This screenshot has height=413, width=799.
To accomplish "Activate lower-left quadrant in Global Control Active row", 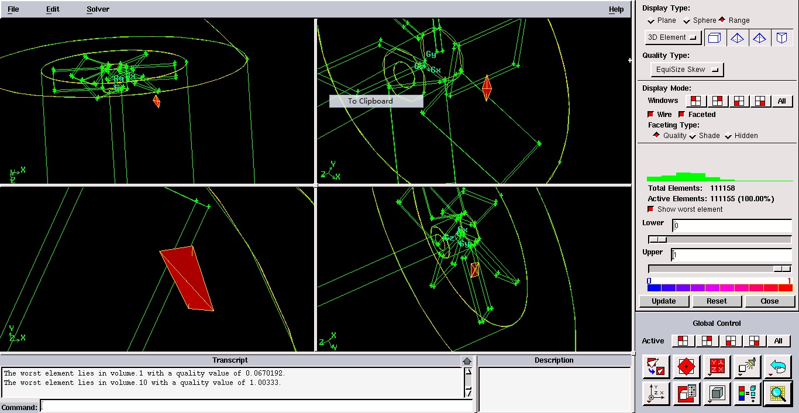I will (x=731, y=340).
